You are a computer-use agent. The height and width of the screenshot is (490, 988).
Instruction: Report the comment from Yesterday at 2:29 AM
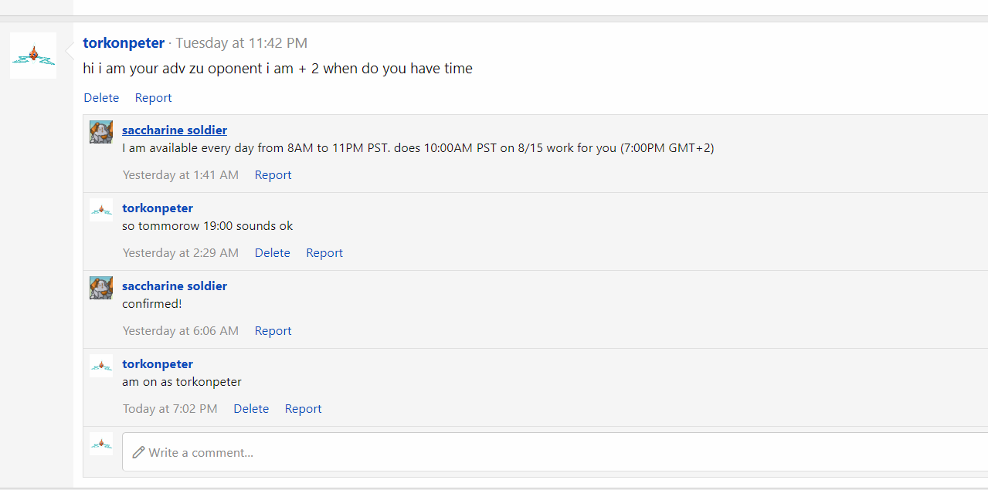(324, 253)
